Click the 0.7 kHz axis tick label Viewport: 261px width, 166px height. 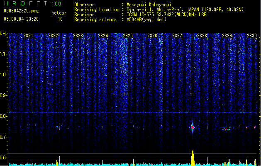(4, 137)
